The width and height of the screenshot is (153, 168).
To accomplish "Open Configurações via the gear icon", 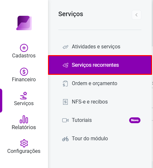I will 24,143.
